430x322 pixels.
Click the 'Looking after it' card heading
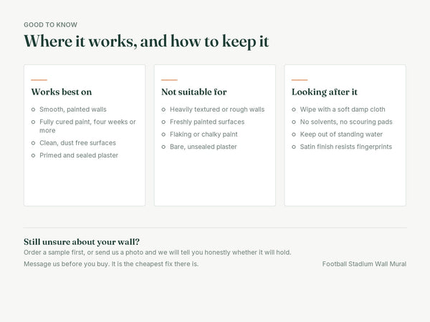tap(325, 92)
